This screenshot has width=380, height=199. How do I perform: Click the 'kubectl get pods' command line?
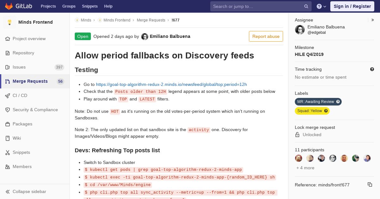pos(163,170)
